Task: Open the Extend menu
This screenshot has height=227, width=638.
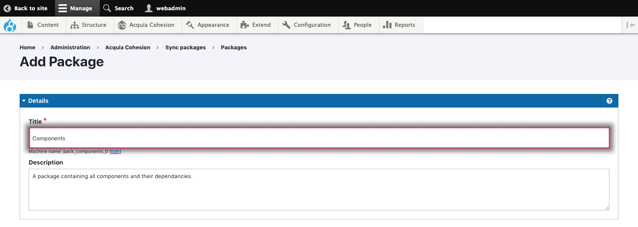Action: 256,25
